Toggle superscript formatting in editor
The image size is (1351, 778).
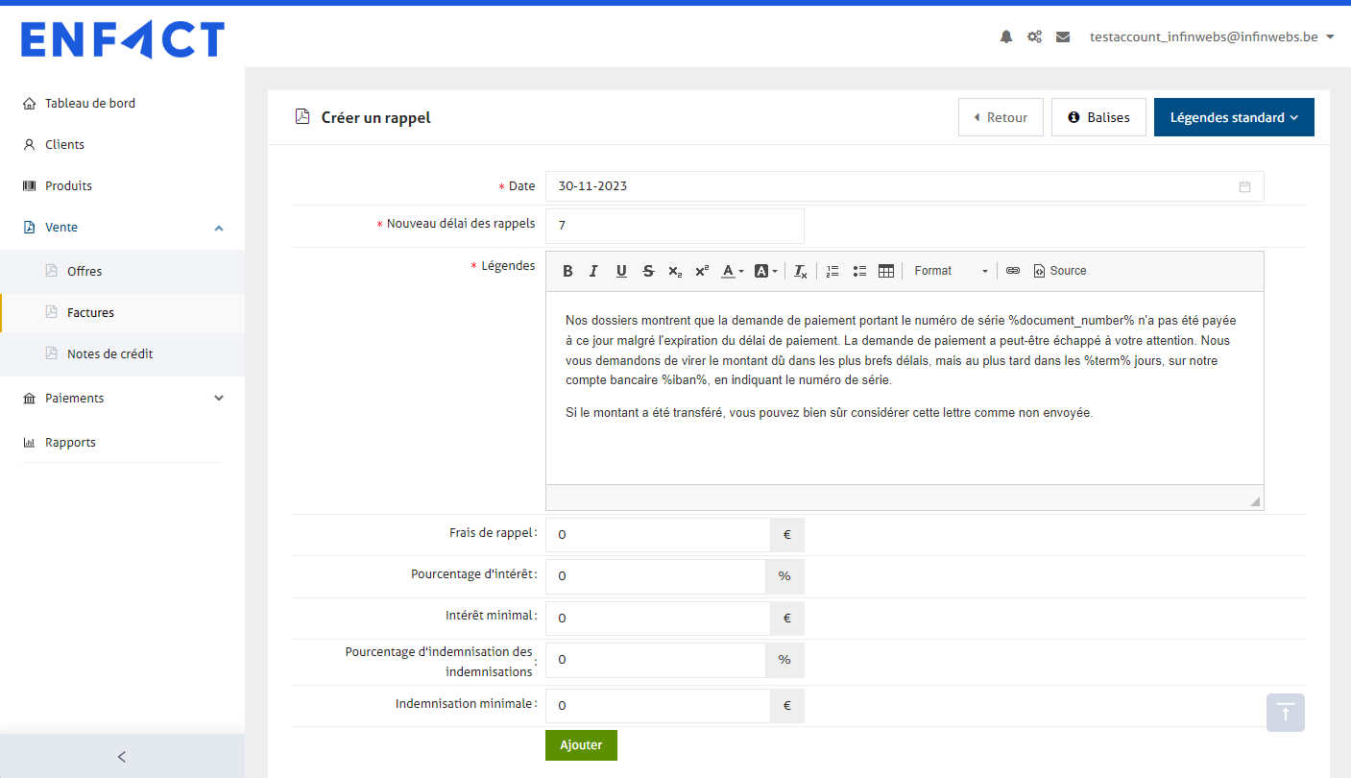(702, 271)
